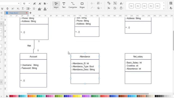Open flip rotate tool
This screenshot has height=98, width=174.
122,3
